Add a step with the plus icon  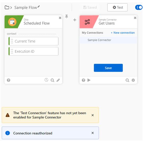(x=75, y=20)
